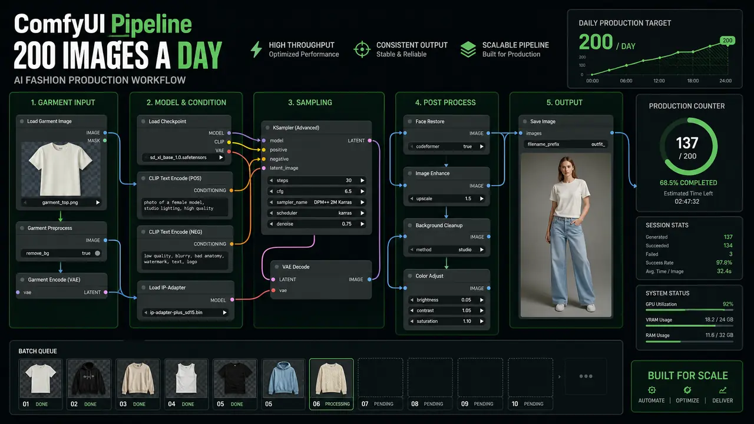Open the Background Cleanup method studio selector

click(447, 250)
